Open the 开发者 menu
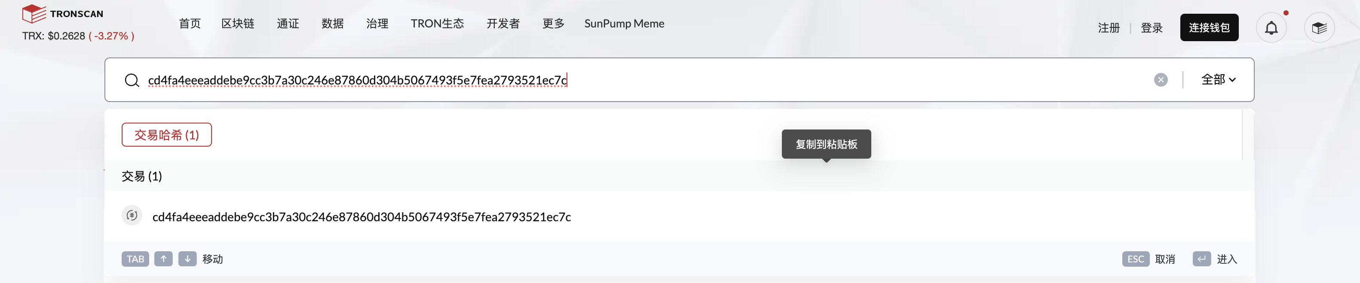Image resolution: width=1360 pixels, height=283 pixels. click(503, 24)
